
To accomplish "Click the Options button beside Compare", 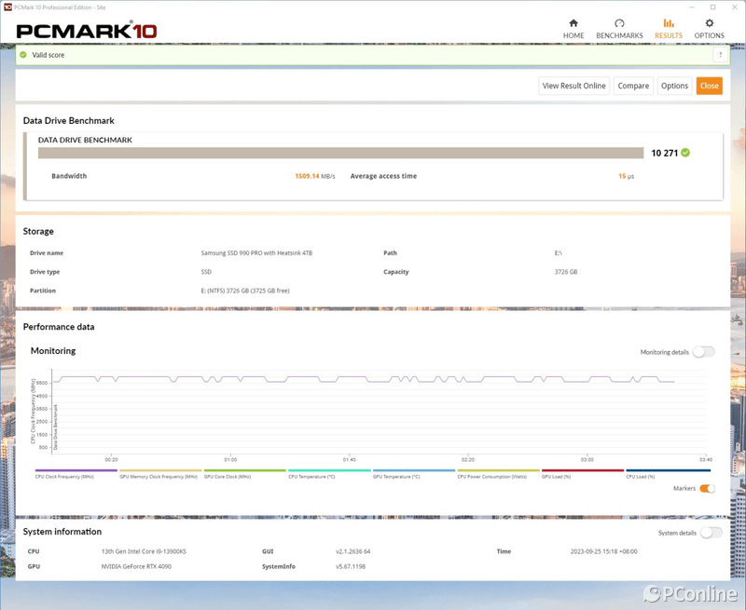I will 674,86.
